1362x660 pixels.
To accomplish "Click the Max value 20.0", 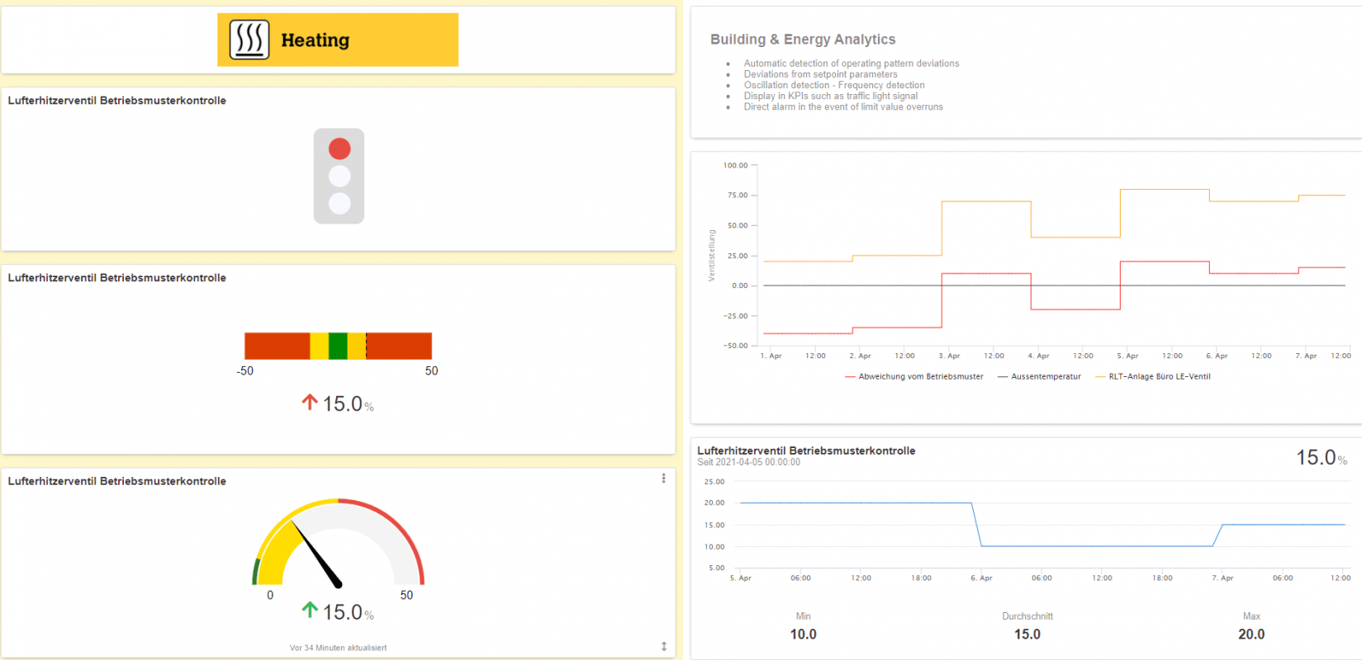I will [x=1250, y=634].
